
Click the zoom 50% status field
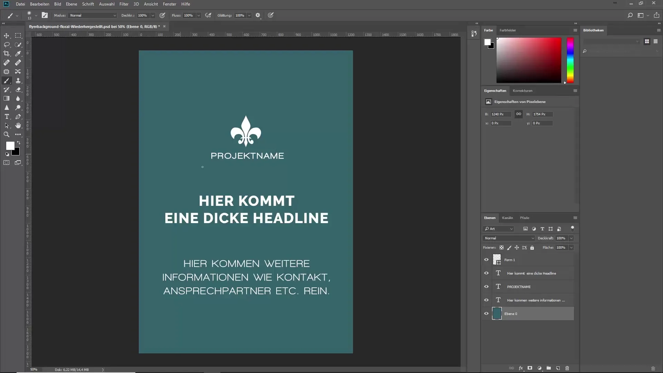[33, 370]
